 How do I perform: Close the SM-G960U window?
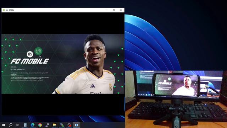(x=121, y=10)
